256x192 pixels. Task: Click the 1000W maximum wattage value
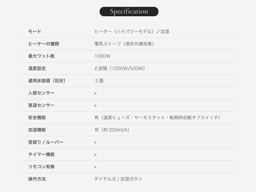(x=102, y=56)
